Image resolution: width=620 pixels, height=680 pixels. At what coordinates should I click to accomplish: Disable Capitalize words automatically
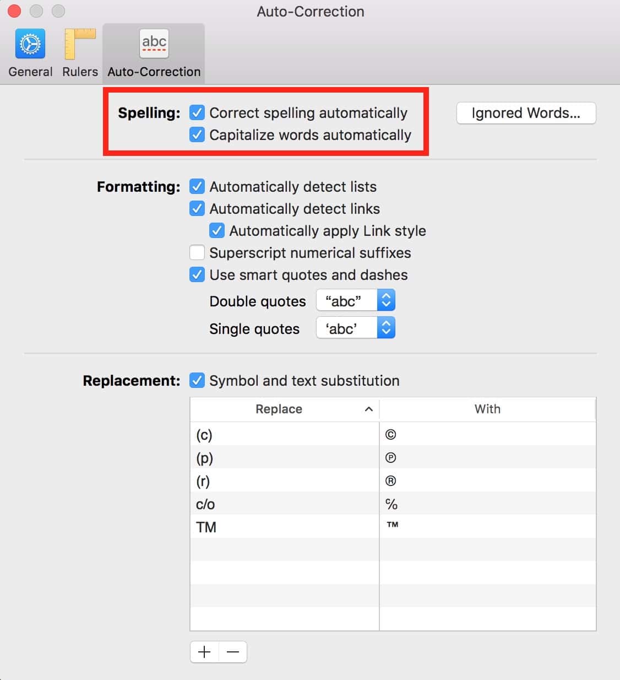(x=197, y=135)
